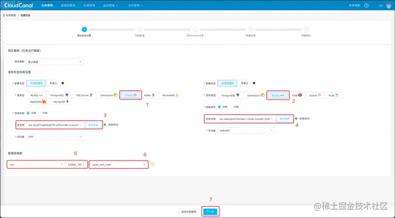Expand the 监控管理 menu
The width and height of the screenshot is (395, 218).
coord(110,5)
